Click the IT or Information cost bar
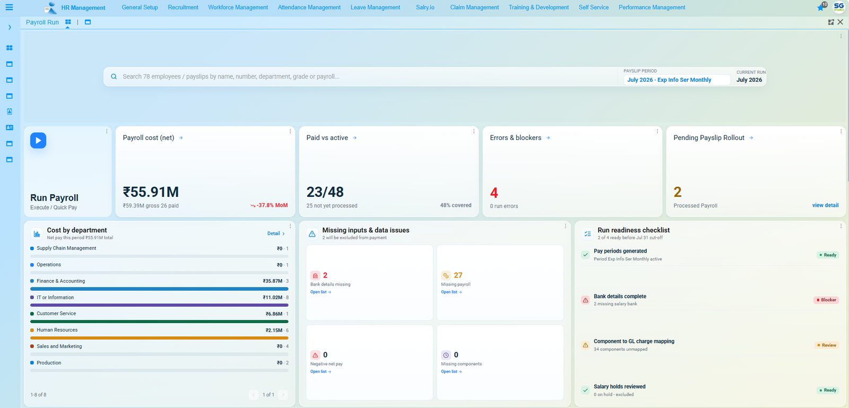849x408 pixels. (x=159, y=305)
